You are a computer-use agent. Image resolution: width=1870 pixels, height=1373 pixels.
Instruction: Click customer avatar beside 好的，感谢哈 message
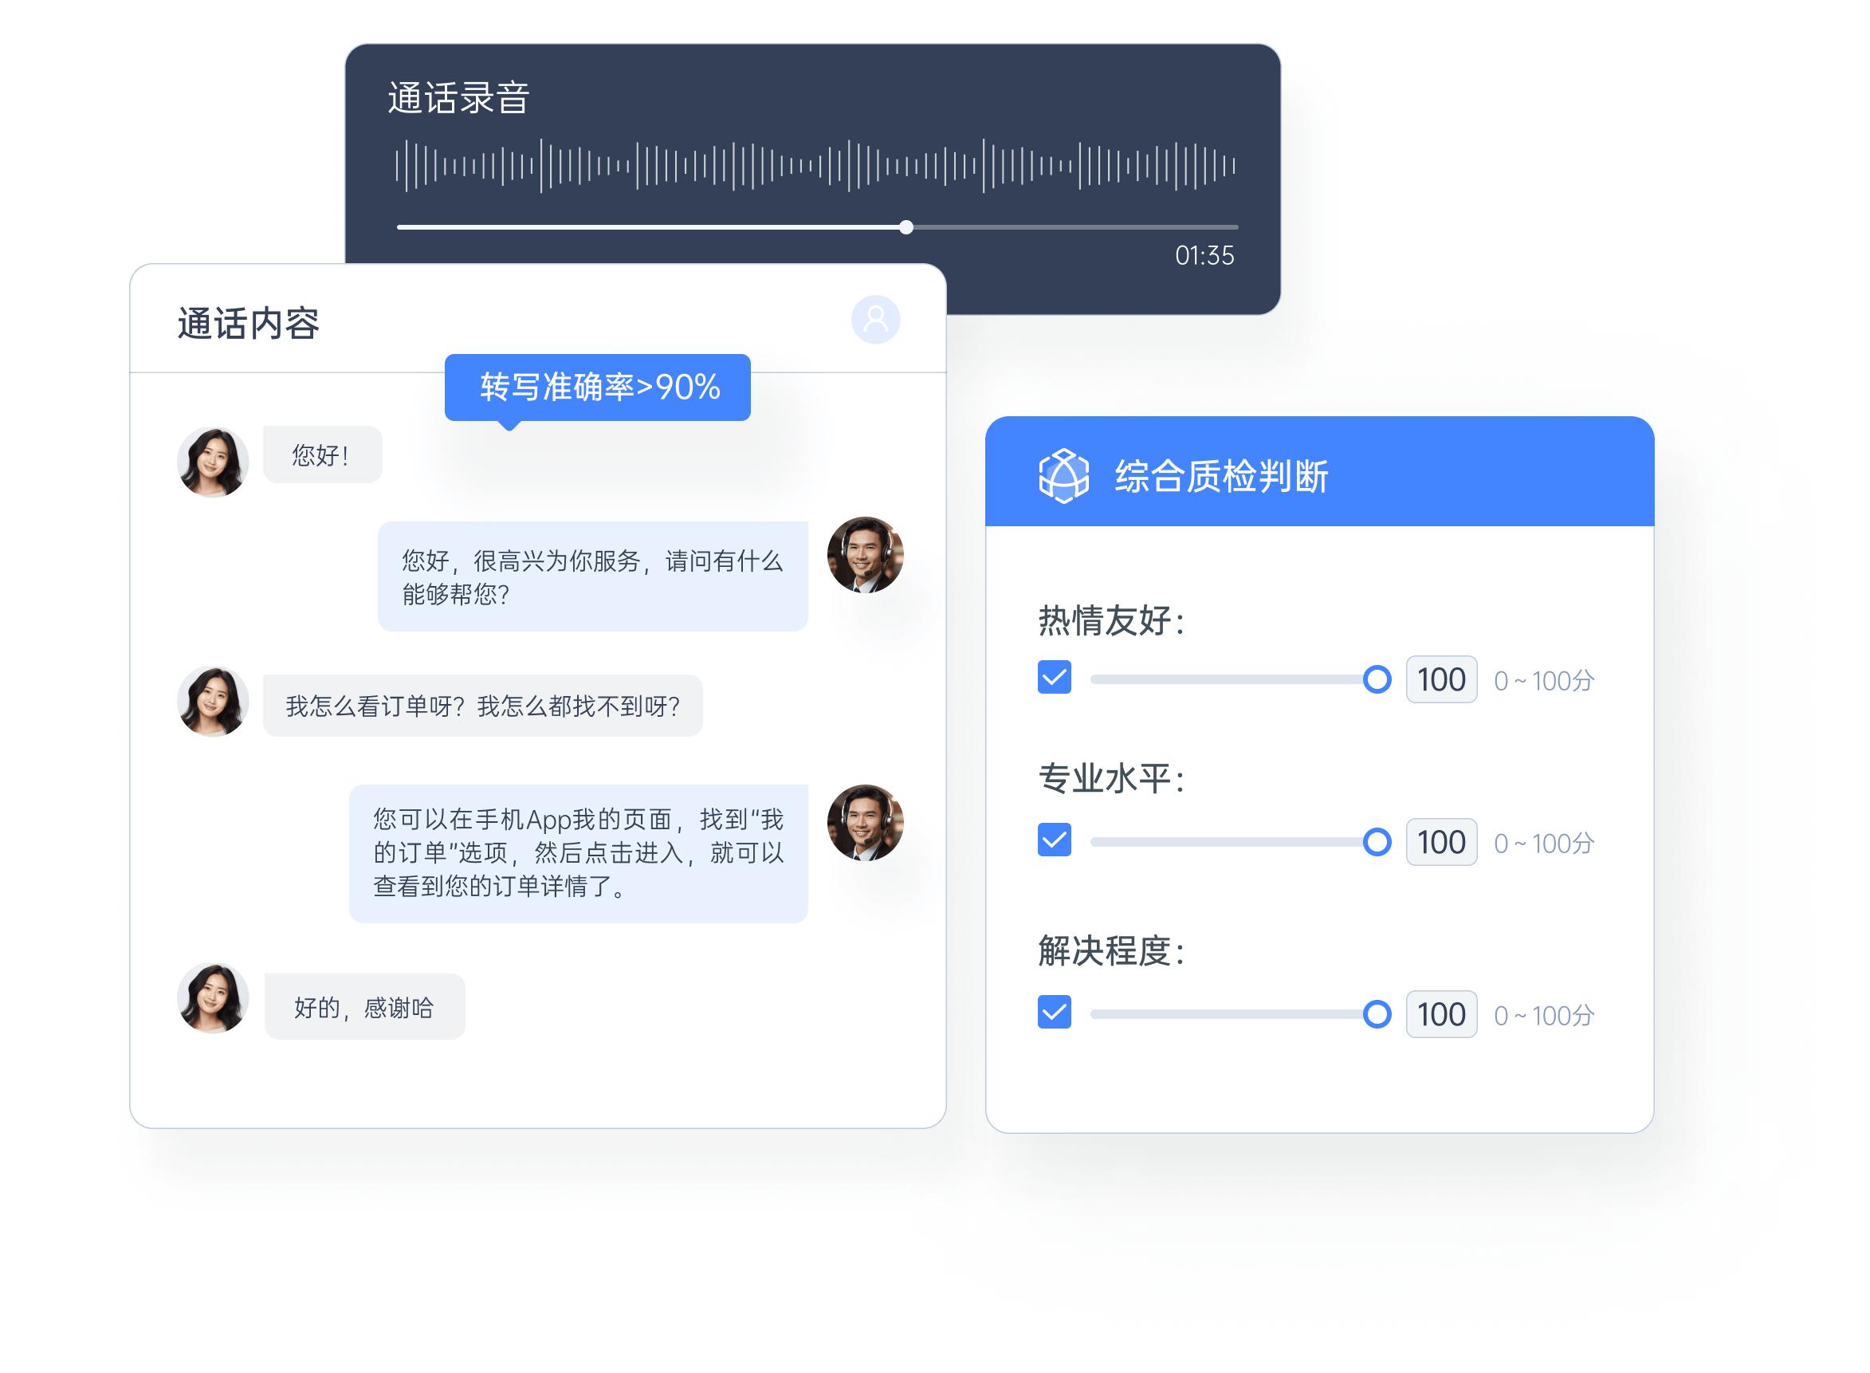click(213, 998)
